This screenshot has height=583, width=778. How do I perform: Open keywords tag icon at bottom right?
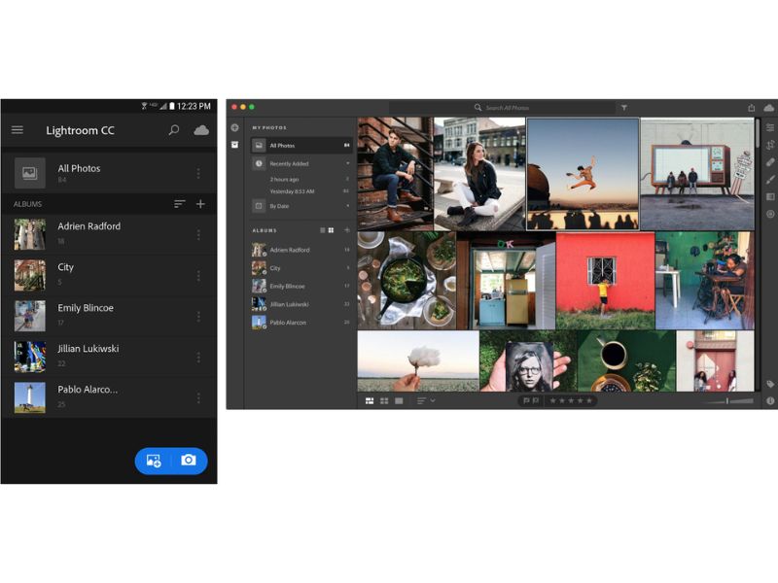pyautogui.click(x=770, y=384)
